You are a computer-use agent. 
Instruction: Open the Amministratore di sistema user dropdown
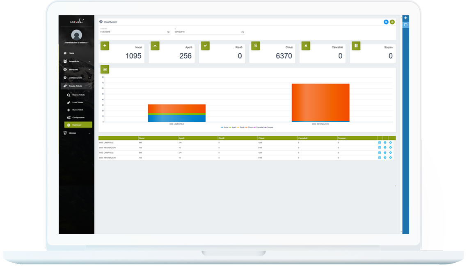[77, 43]
